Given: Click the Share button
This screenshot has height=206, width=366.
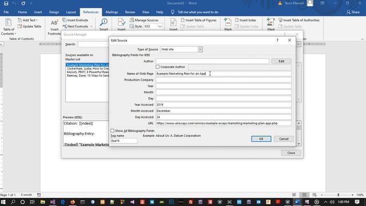Looking at the screenshot, I should click(x=353, y=12).
